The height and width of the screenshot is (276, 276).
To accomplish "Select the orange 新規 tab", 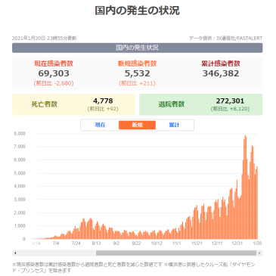I will [x=137, y=125].
